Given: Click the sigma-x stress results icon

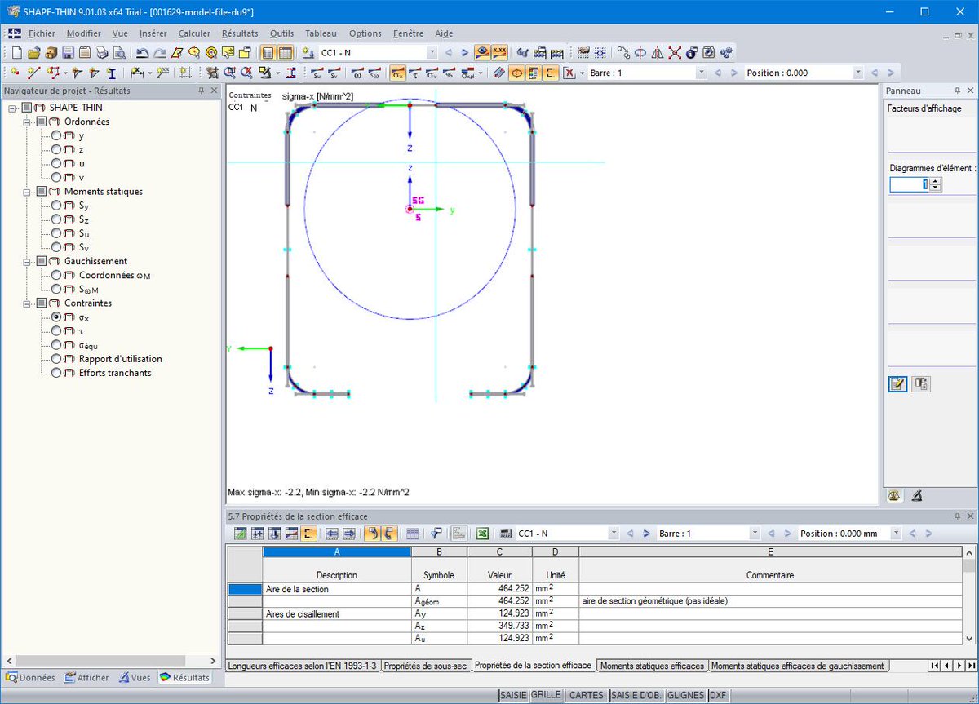Looking at the screenshot, I should click(x=397, y=73).
